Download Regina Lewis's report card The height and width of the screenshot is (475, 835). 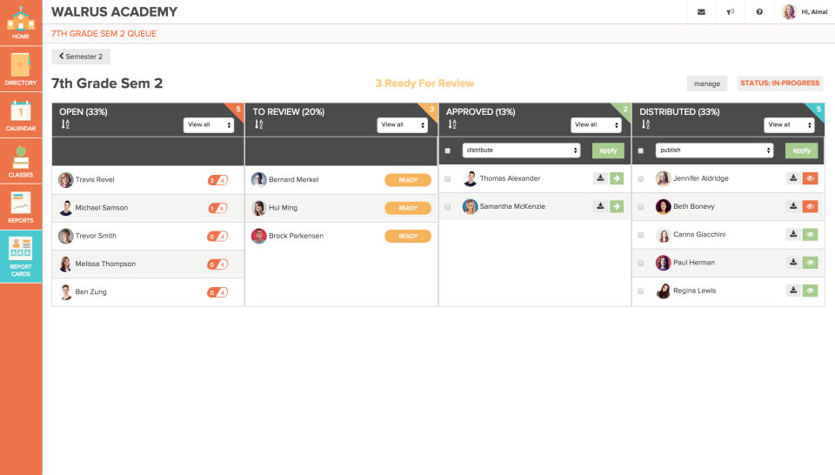coord(793,291)
